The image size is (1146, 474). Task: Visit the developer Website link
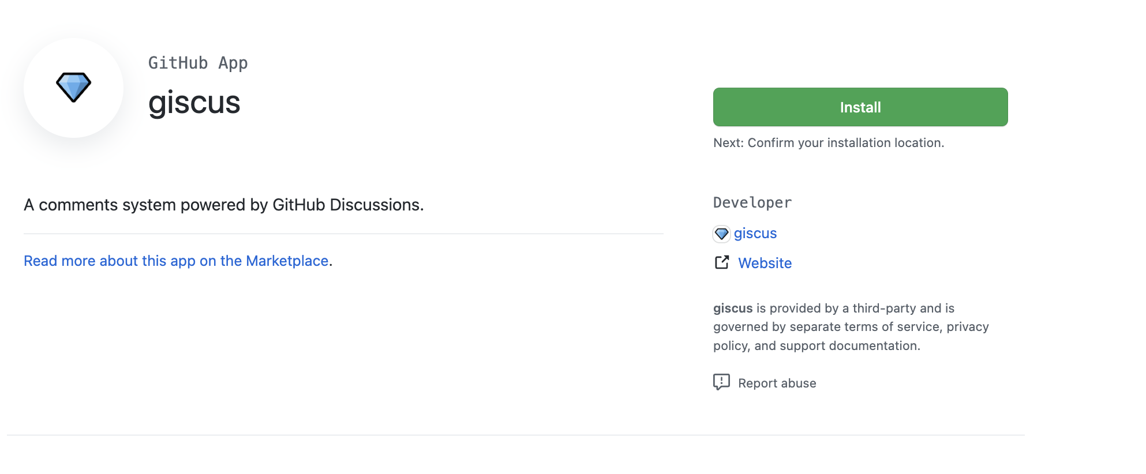coord(765,263)
